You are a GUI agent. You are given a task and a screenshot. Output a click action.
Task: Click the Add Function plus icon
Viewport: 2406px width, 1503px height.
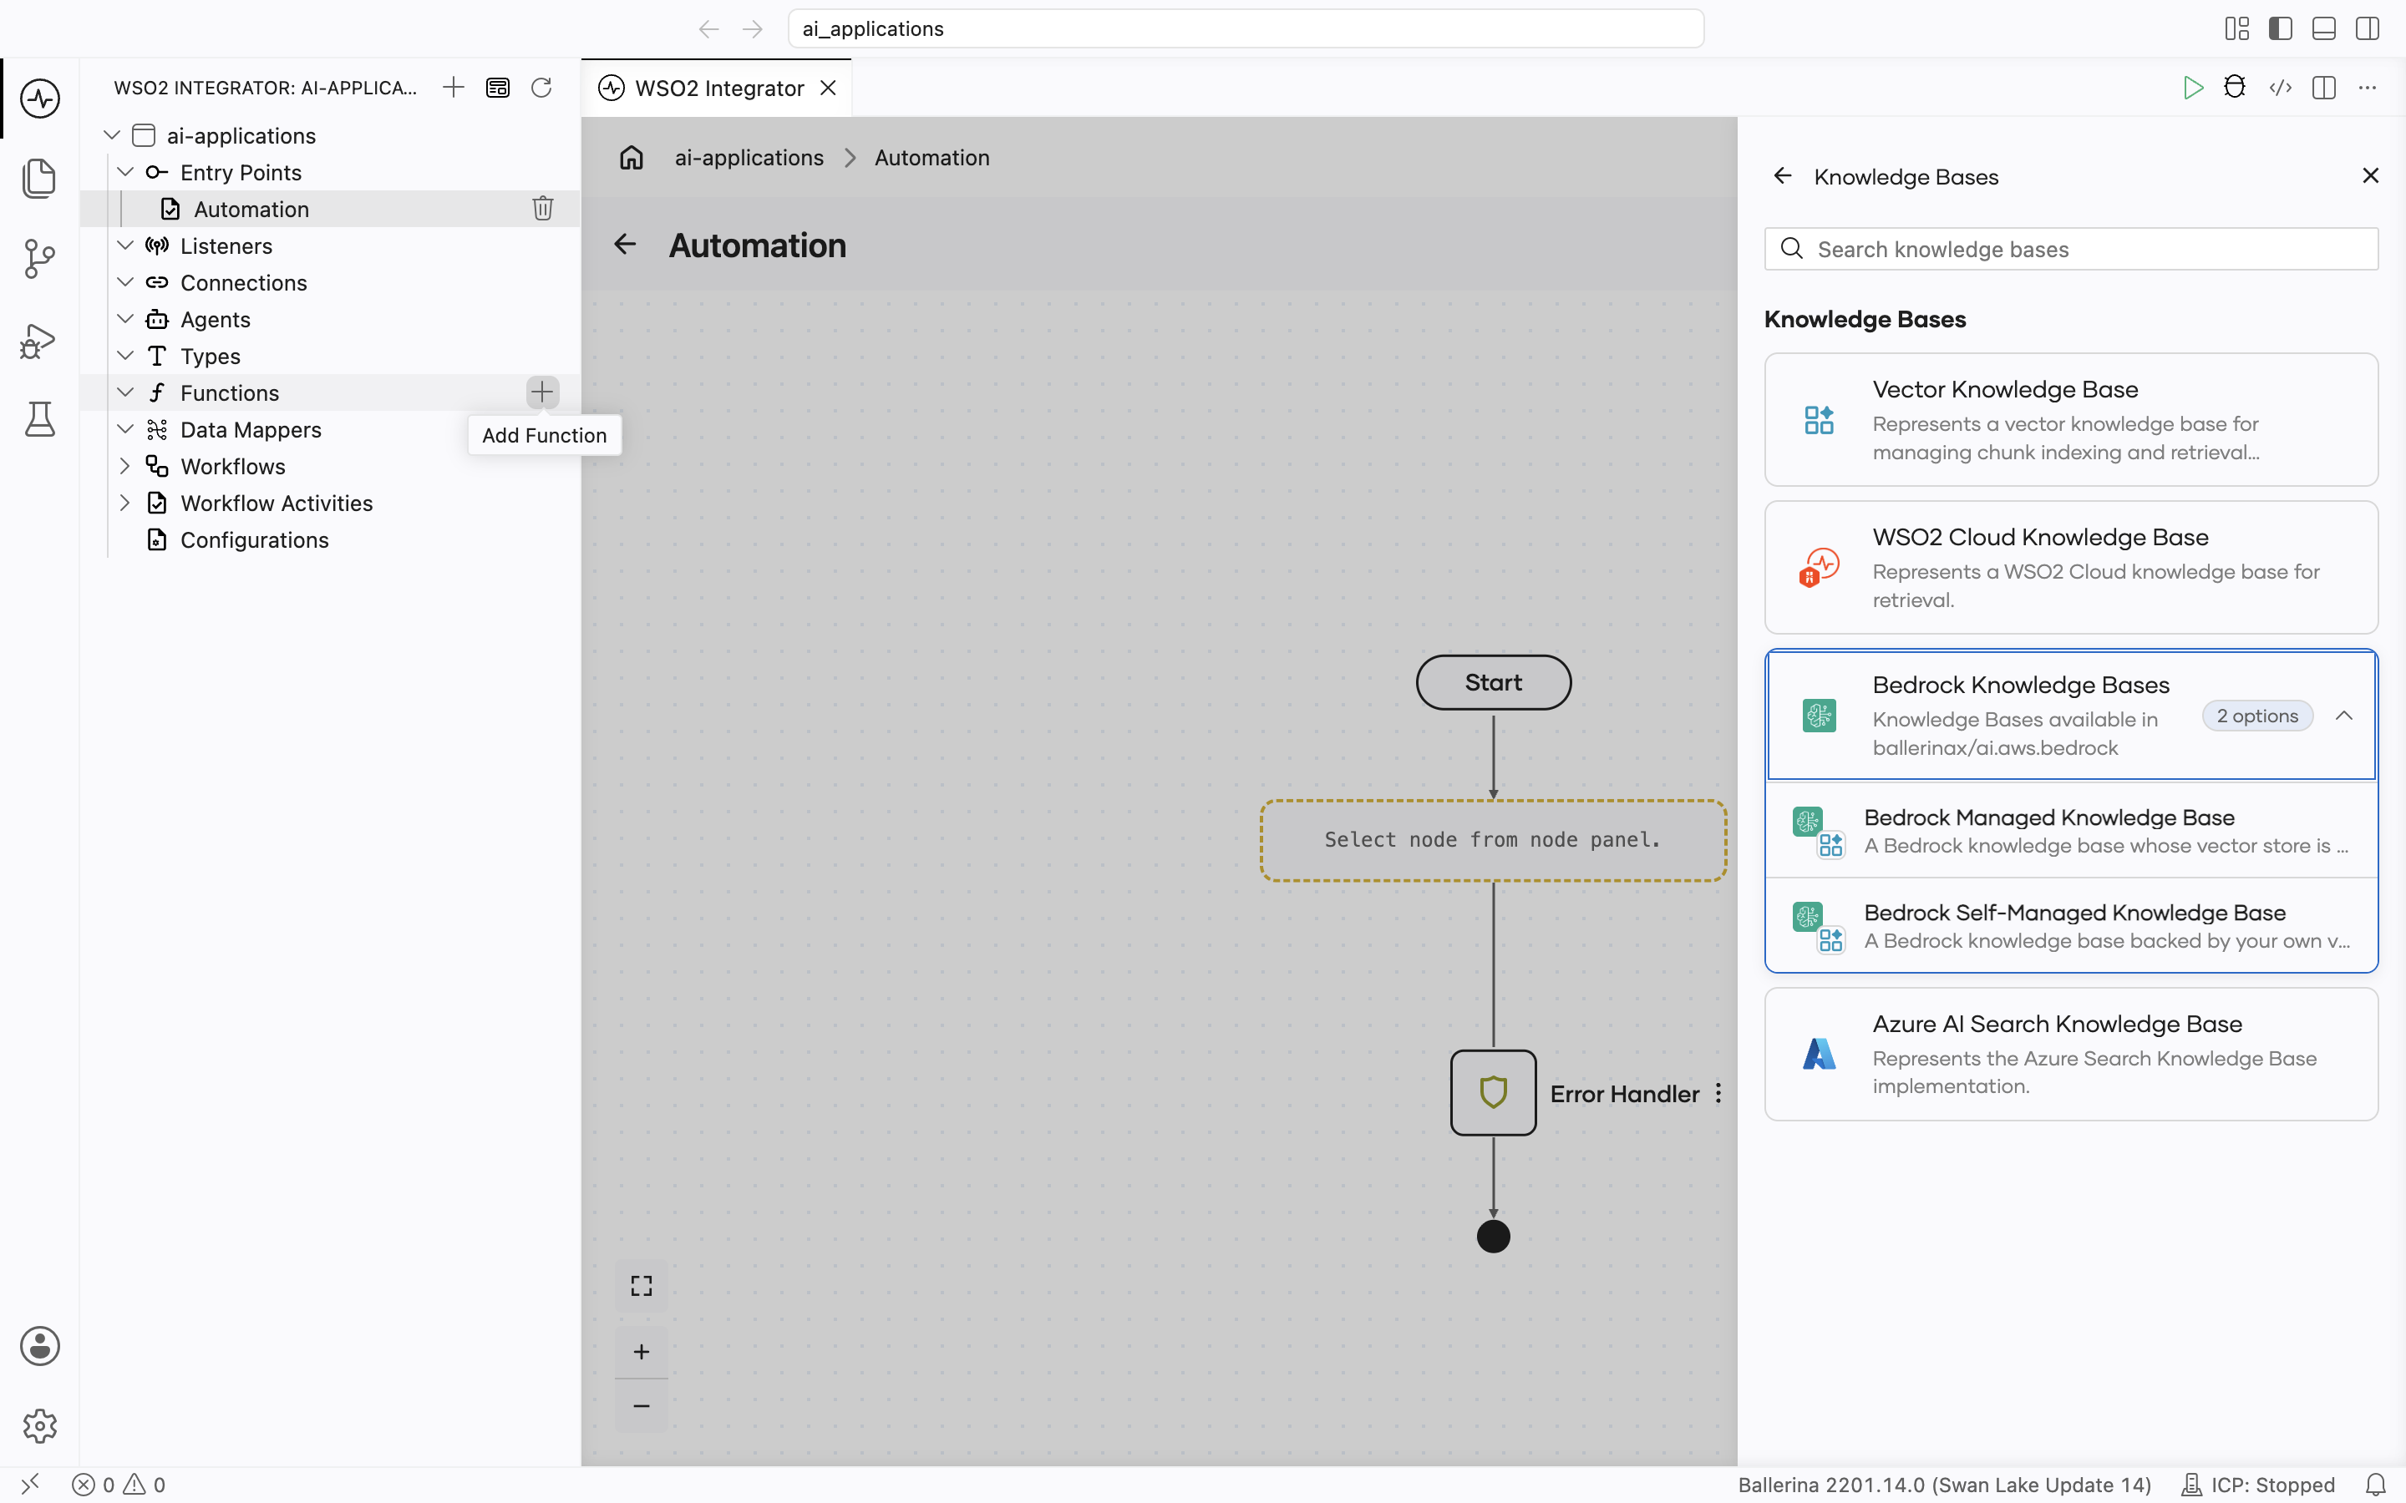pyautogui.click(x=542, y=392)
